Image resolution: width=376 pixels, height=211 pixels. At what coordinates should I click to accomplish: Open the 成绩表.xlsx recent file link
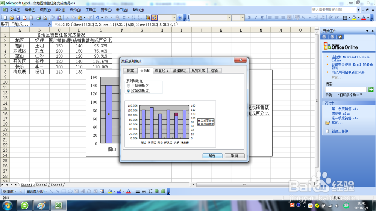(x=341, y=113)
